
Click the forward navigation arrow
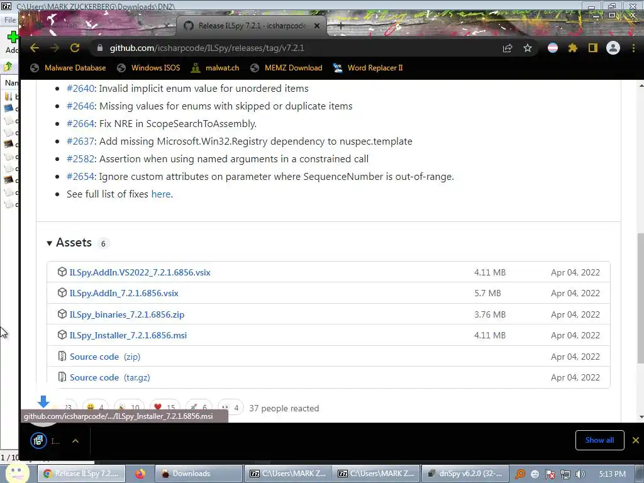(55, 48)
